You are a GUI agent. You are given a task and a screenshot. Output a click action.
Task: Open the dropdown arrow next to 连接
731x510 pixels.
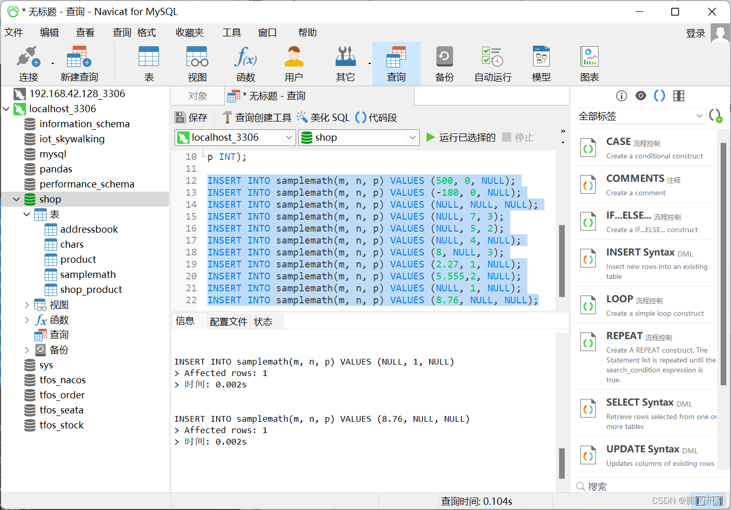(x=52, y=64)
